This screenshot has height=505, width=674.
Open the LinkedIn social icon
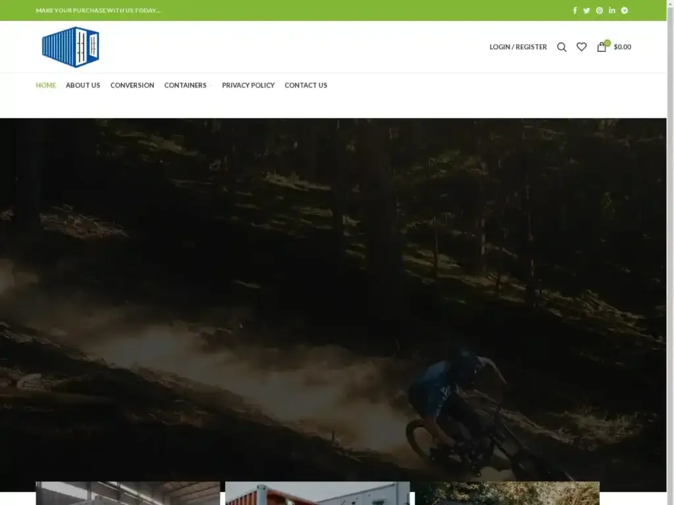[x=611, y=11]
